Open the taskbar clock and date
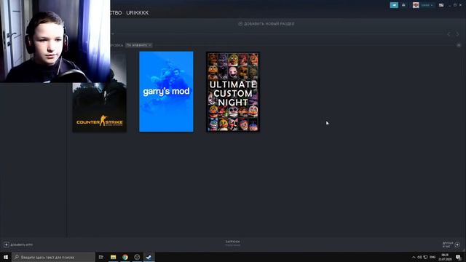466x262 pixels. pos(445,257)
